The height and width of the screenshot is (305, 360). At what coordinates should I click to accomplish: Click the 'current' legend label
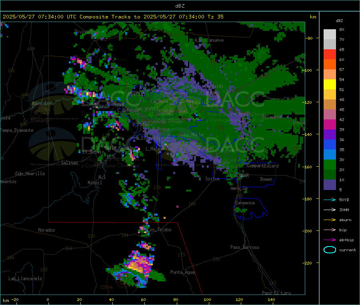tap(348, 250)
